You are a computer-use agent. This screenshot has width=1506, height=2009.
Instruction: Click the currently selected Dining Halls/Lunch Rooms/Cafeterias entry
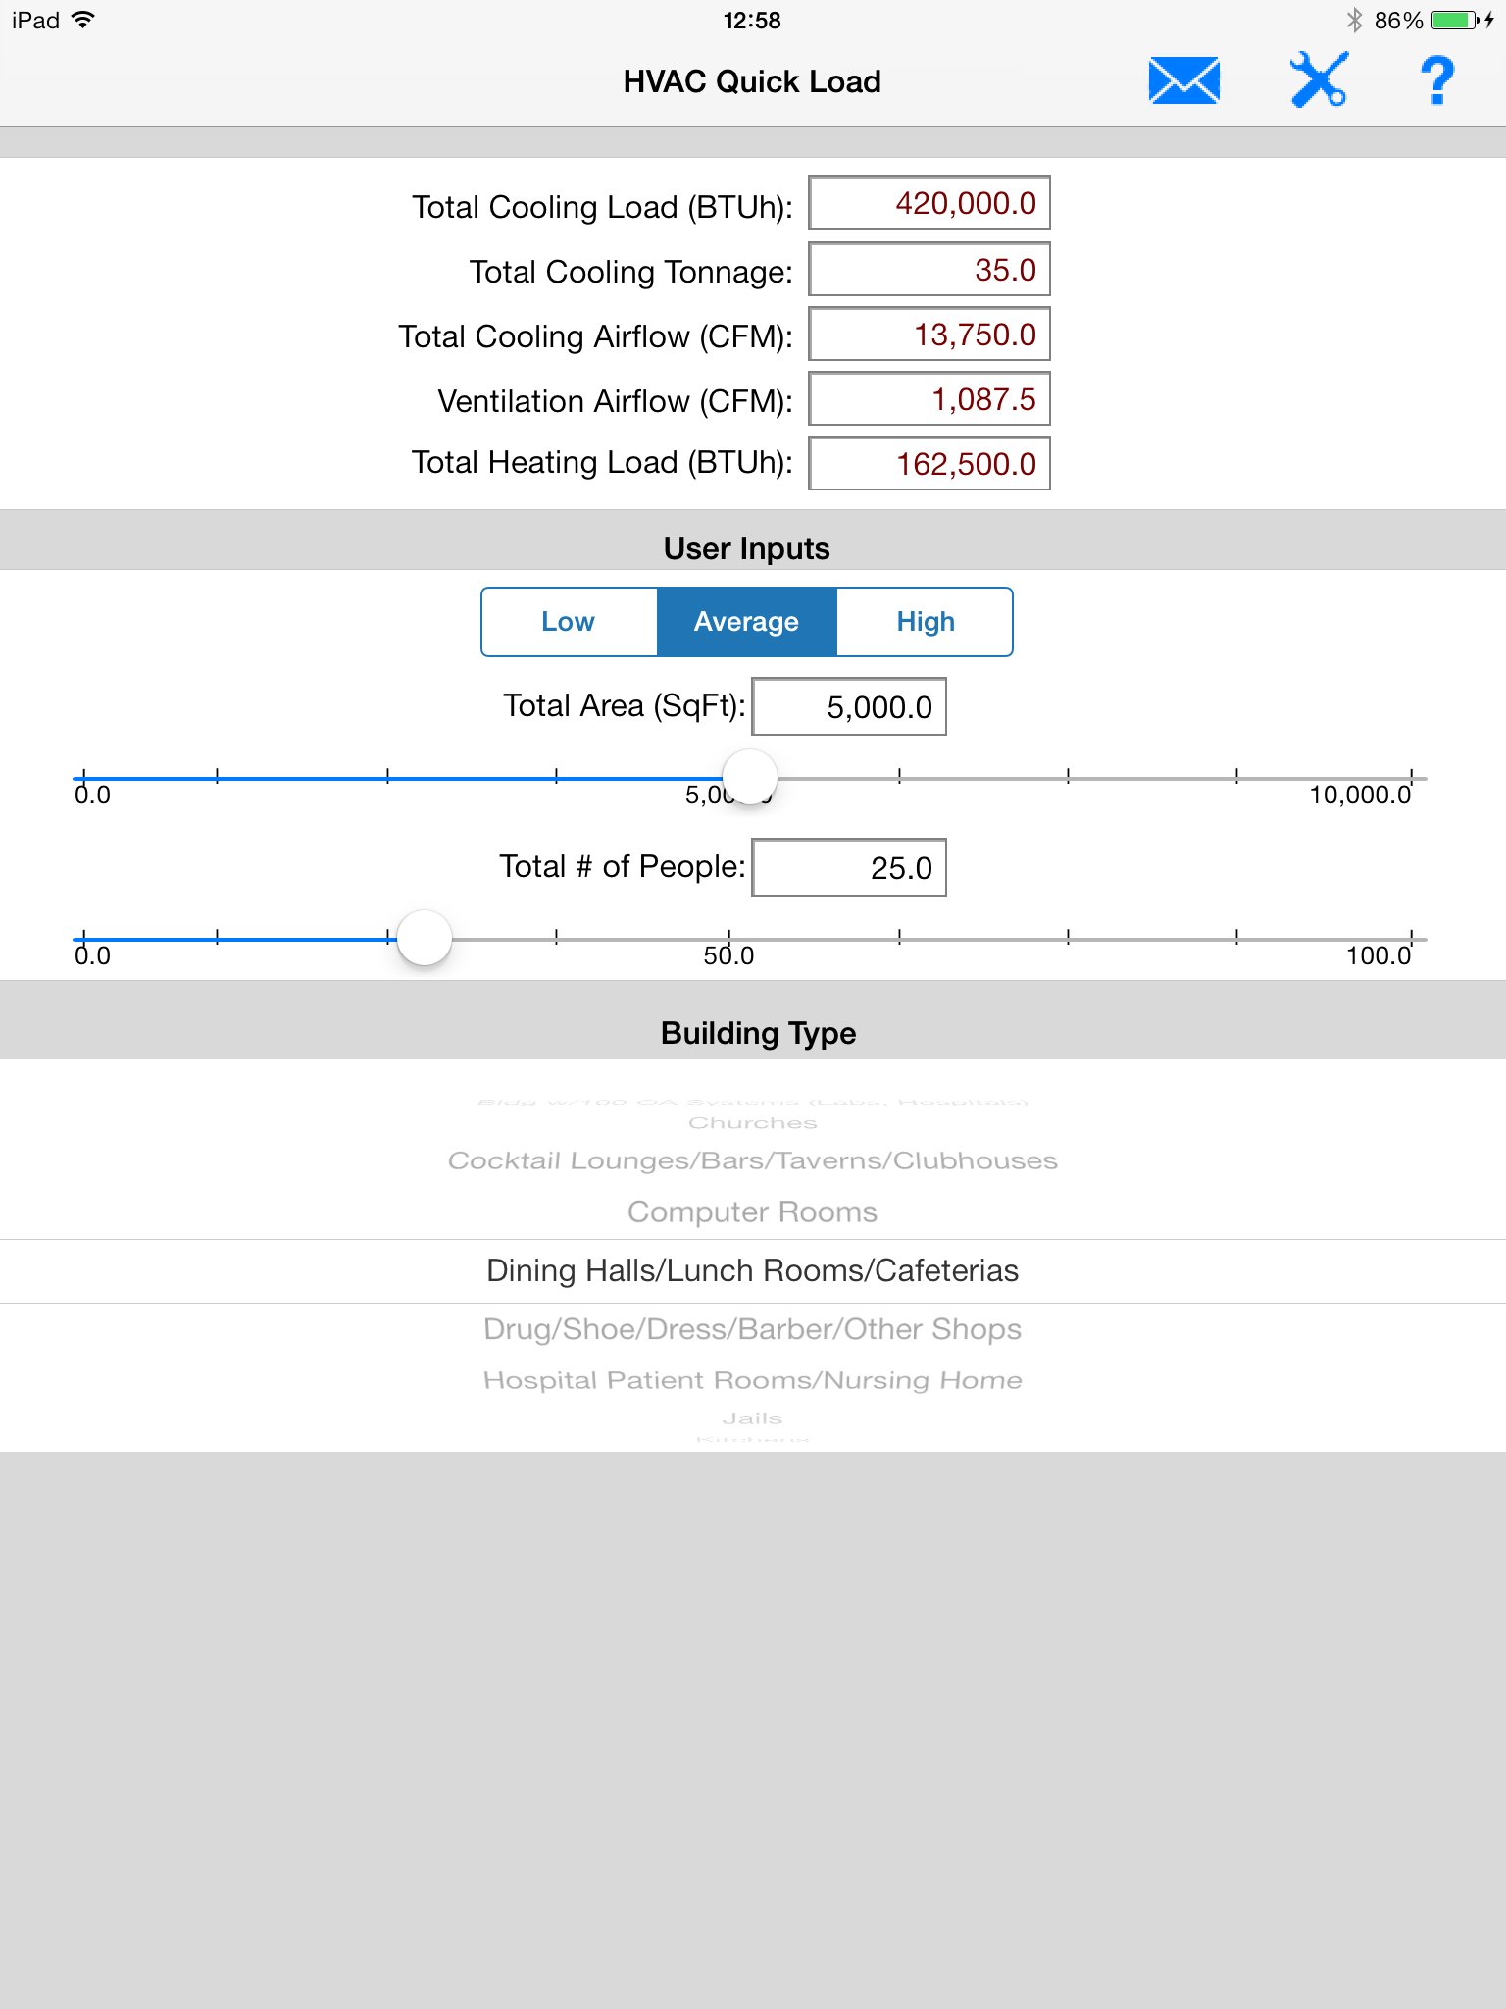(752, 1269)
